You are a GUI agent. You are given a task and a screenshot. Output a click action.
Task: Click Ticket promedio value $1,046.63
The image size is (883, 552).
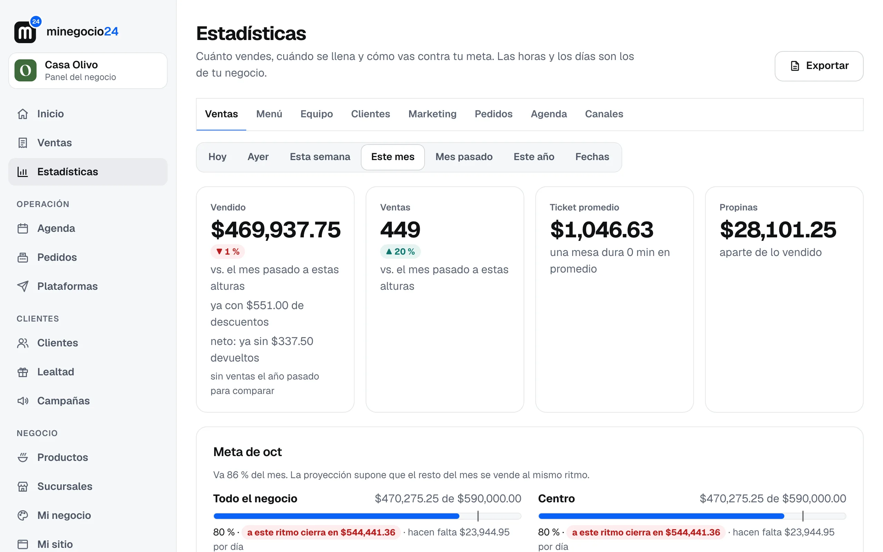pyautogui.click(x=602, y=230)
